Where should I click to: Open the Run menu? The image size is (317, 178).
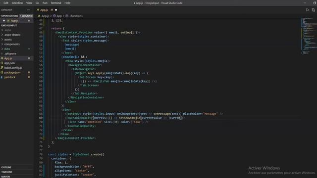45,3
